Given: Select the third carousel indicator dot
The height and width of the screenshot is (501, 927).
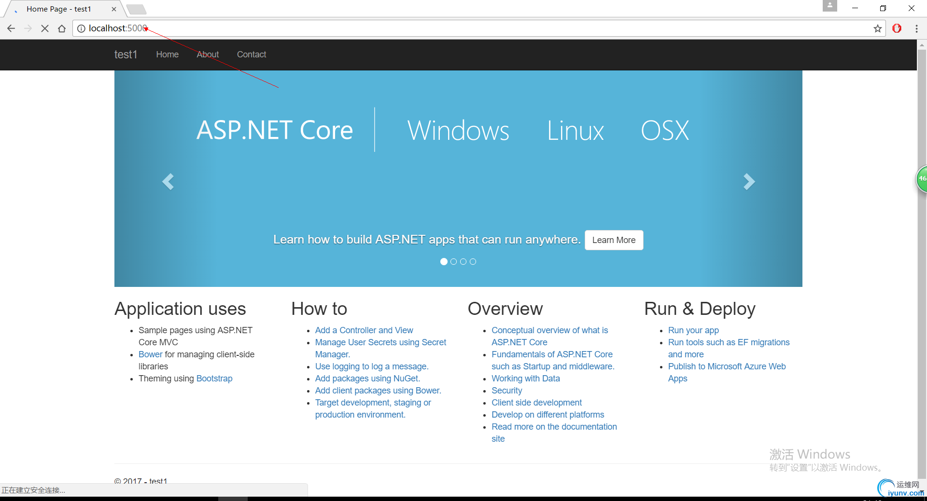Looking at the screenshot, I should 463,261.
